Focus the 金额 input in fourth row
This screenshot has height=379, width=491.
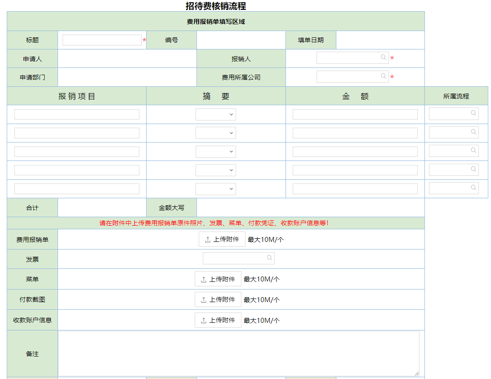tap(355, 170)
